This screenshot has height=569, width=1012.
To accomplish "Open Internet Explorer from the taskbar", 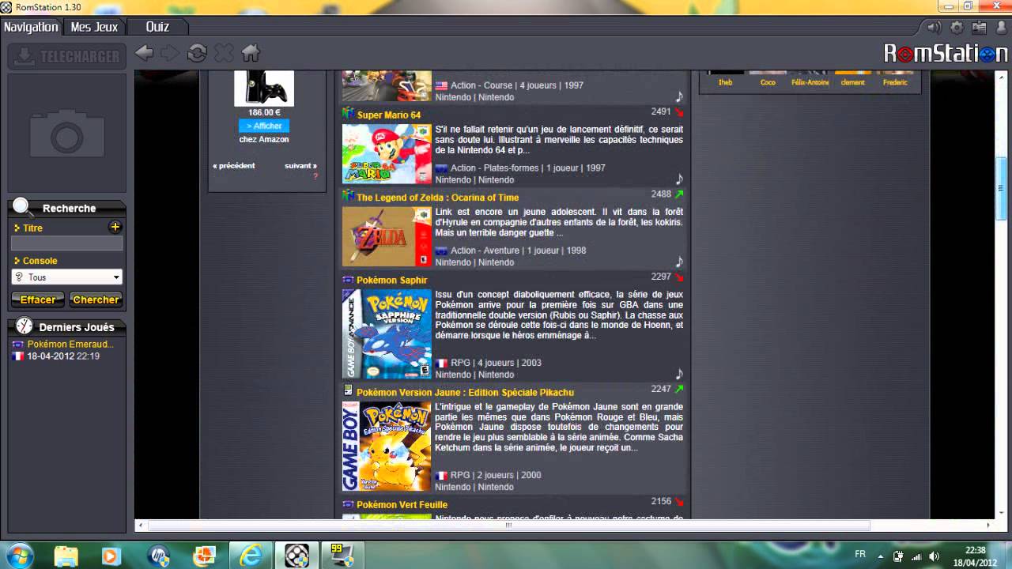I will 251,555.
